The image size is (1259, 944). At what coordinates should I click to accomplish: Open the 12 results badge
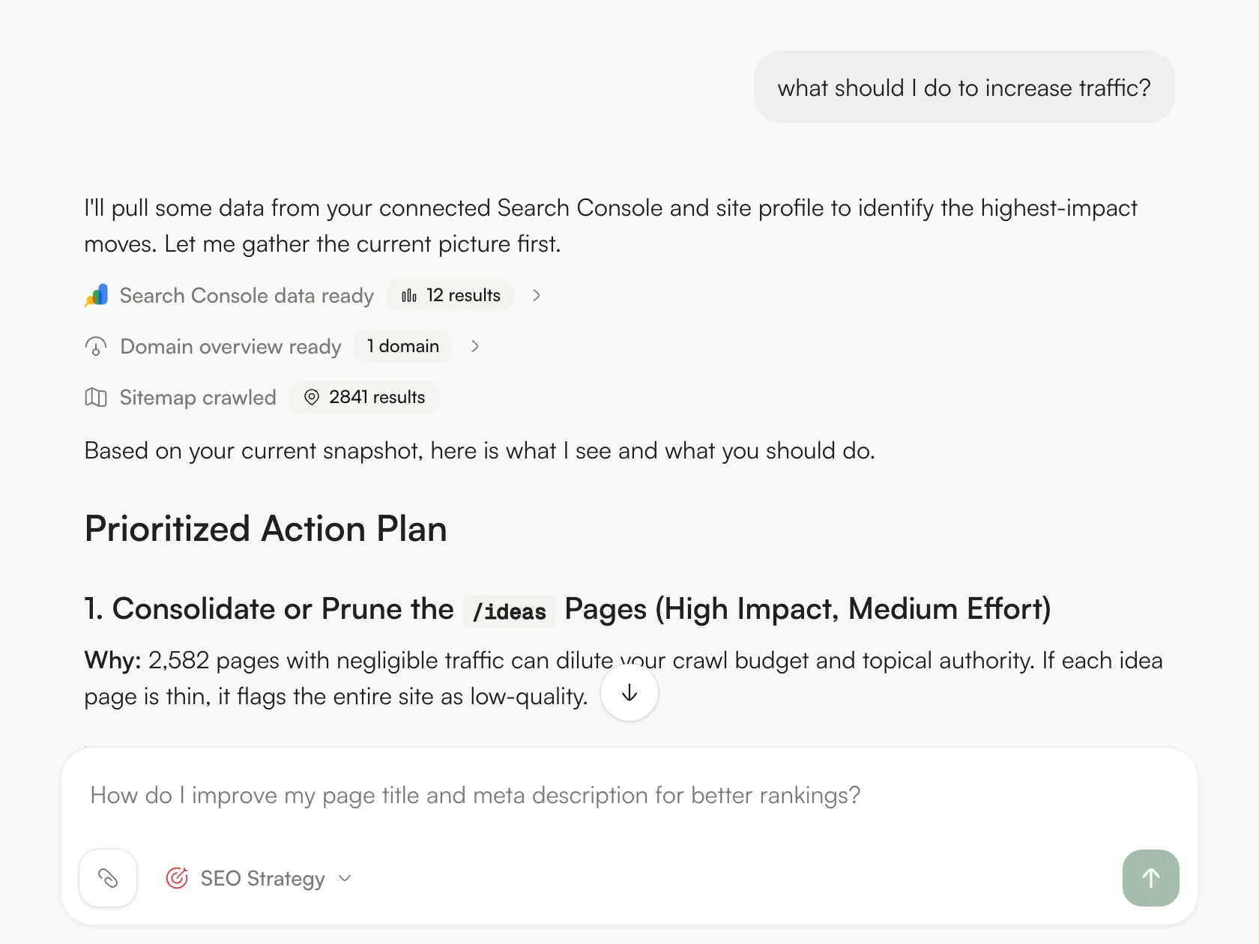pos(450,295)
